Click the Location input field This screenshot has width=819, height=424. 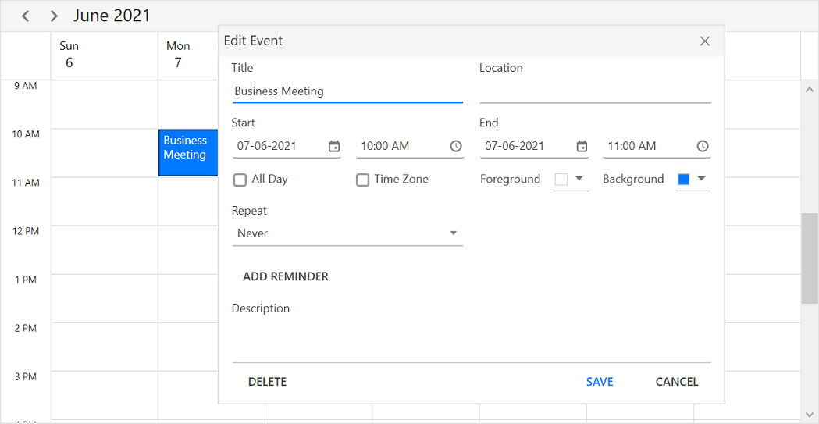(595, 91)
